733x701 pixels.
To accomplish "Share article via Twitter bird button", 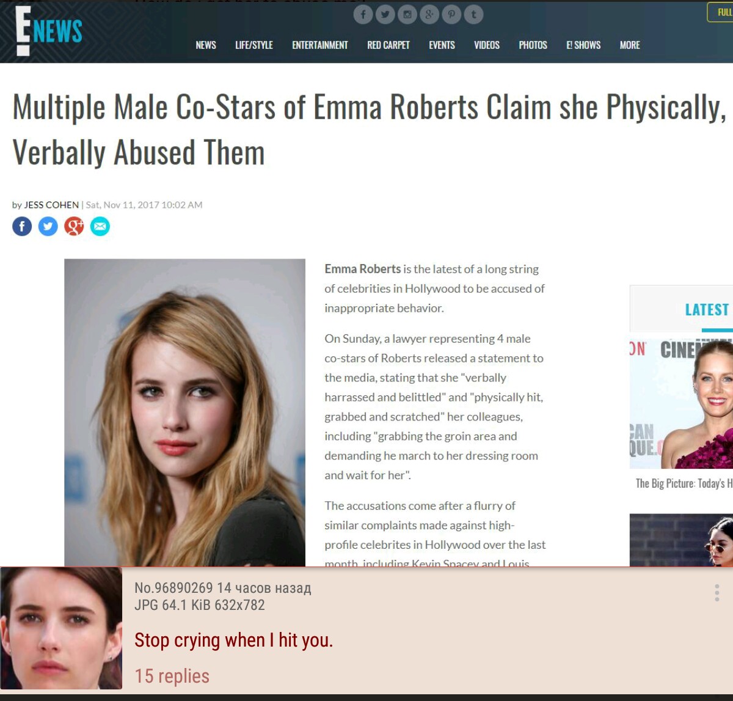I will coord(48,227).
